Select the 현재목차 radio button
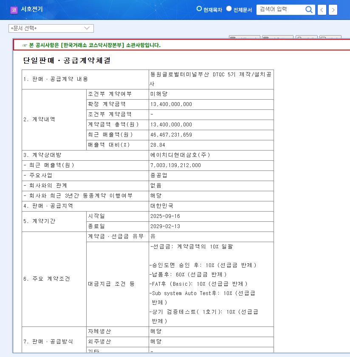Image resolution: width=350 pixels, height=357 pixels. tap(199, 8)
